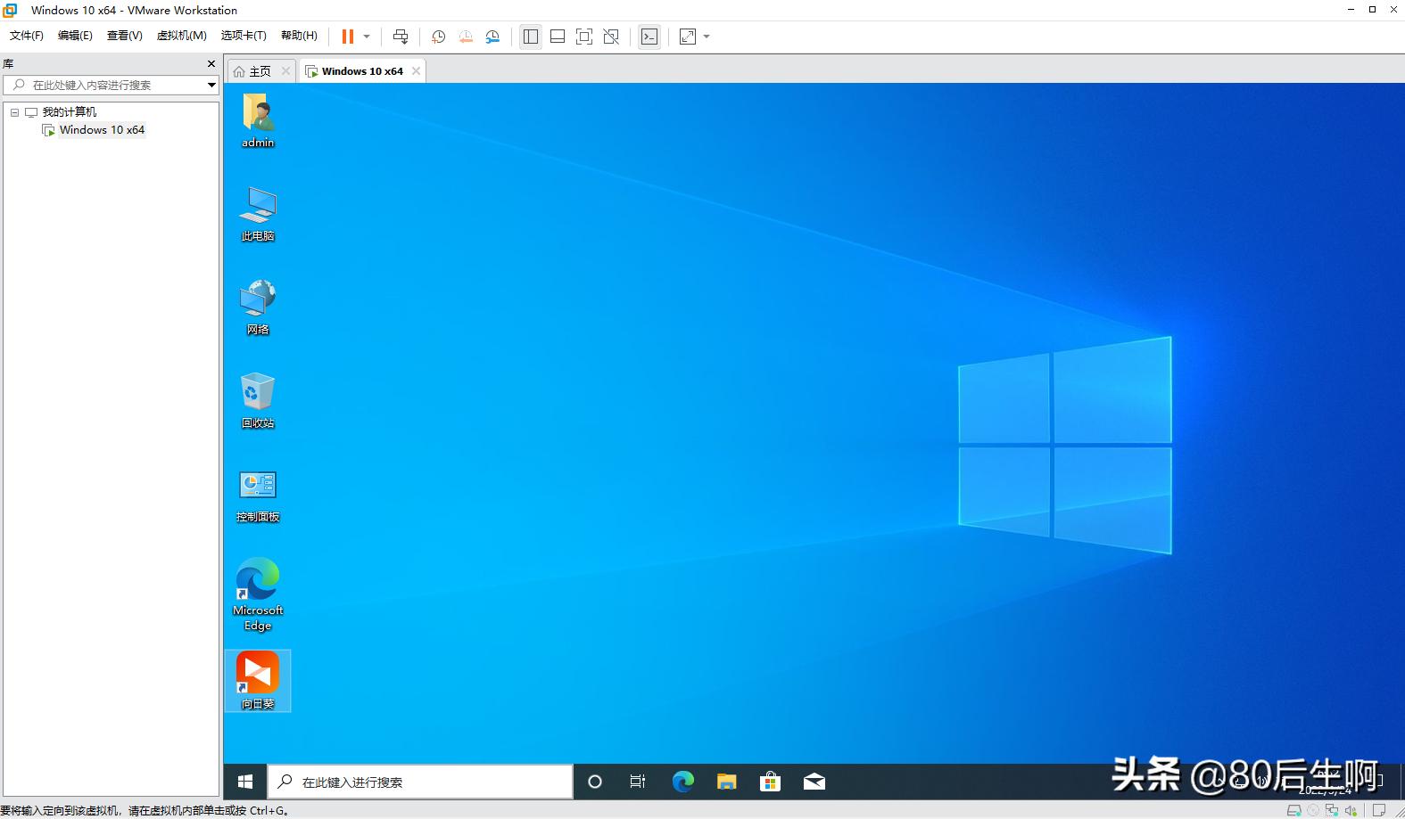Viewport: 1405px width, 819px height.
Task: Toggle the library sidebar view
Action: (531, 37)
